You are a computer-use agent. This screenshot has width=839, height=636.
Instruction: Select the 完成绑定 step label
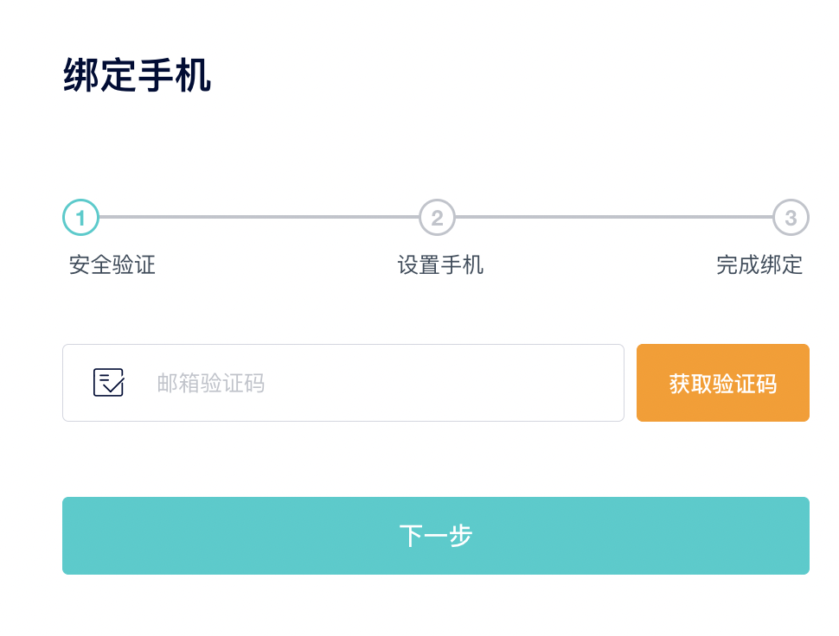(x=759, y=265)
